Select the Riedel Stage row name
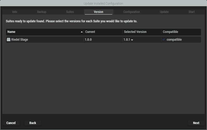207x130 pixels. coord(20,40)
